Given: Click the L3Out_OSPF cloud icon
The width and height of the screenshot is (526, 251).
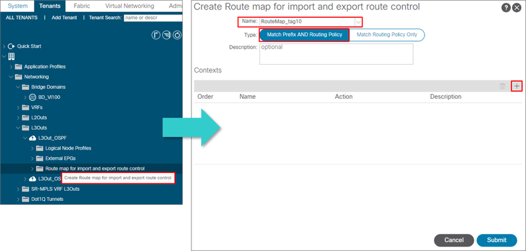Looking at the screenshot, I should pyautogui.click(x=32, y=138).
